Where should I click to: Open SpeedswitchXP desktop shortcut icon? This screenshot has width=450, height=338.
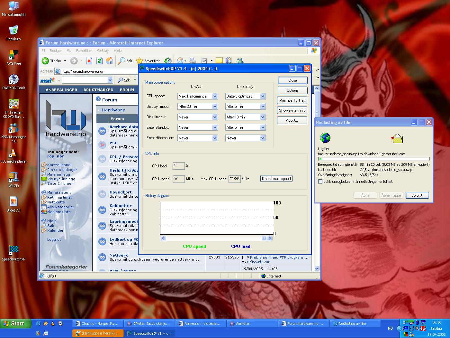point(14,250)
